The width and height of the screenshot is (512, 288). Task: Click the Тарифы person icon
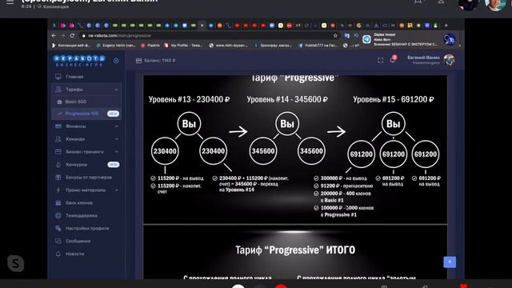58,90
